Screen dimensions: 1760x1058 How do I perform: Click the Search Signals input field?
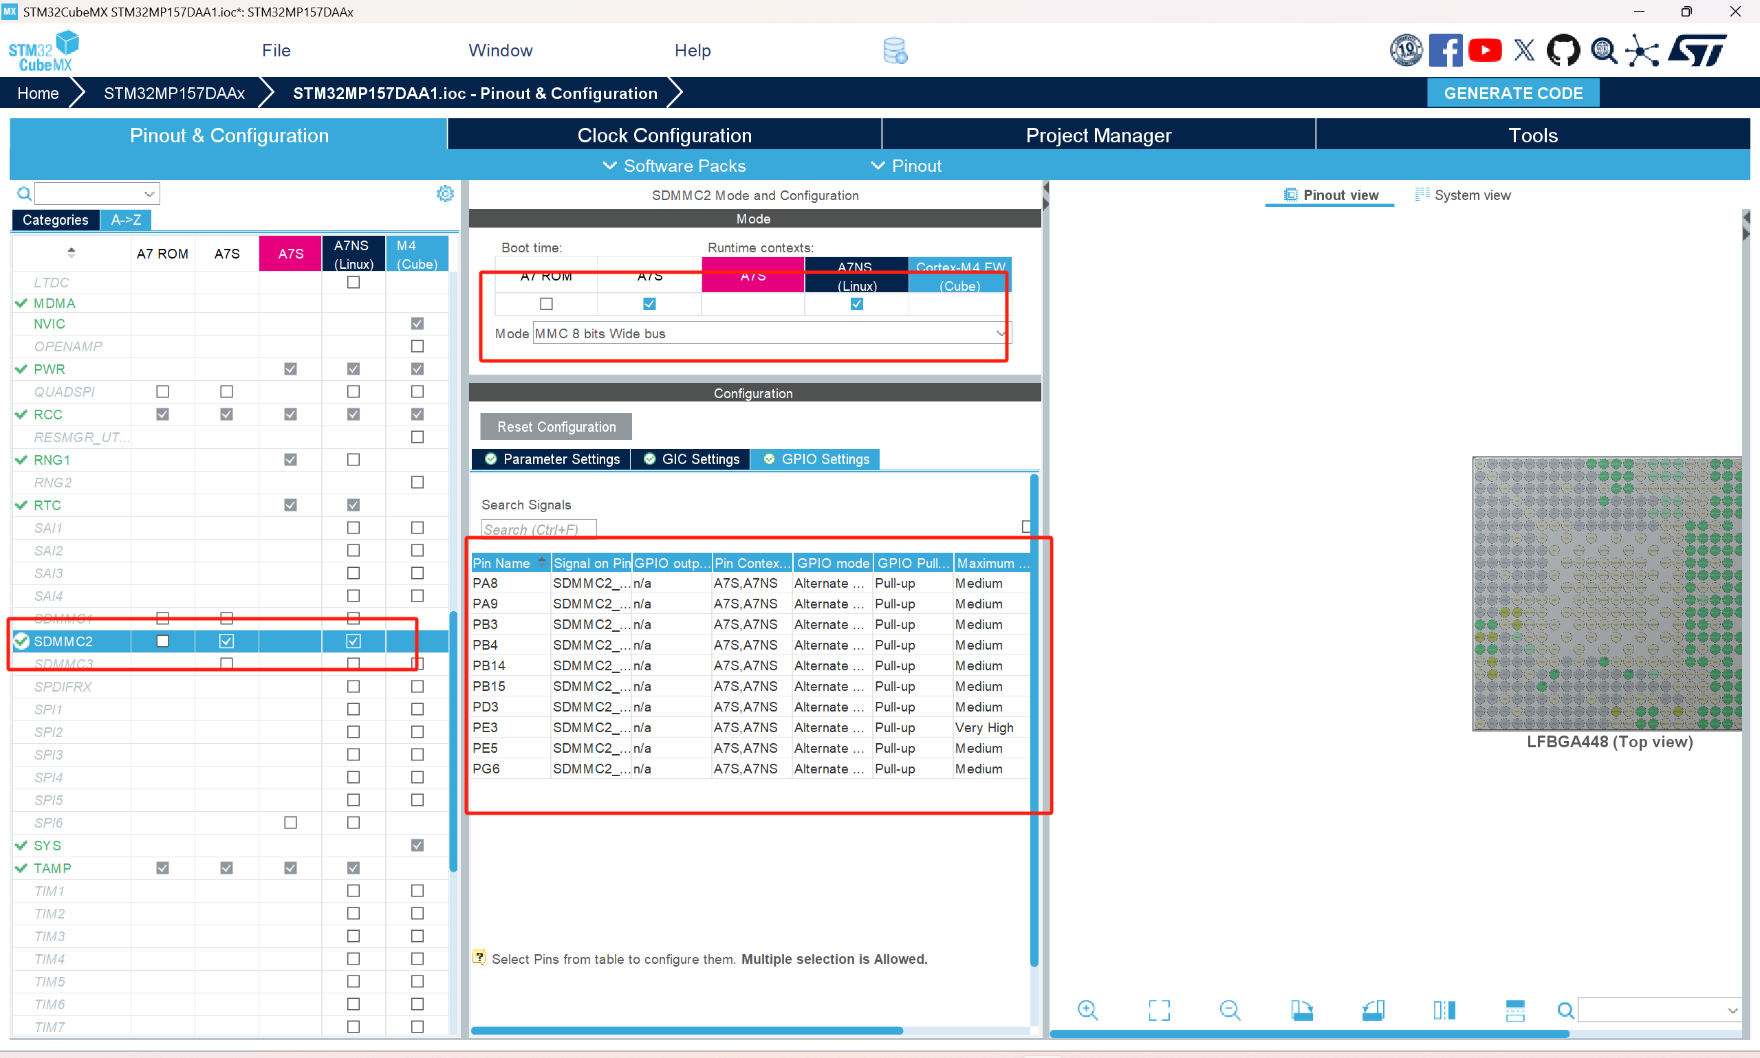pos(539,529)
